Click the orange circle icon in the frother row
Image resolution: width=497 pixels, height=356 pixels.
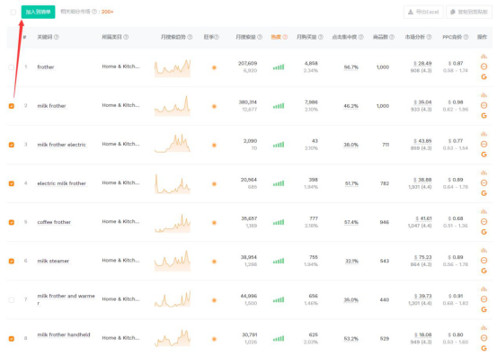pyautogui.click(x=484, y=67)
